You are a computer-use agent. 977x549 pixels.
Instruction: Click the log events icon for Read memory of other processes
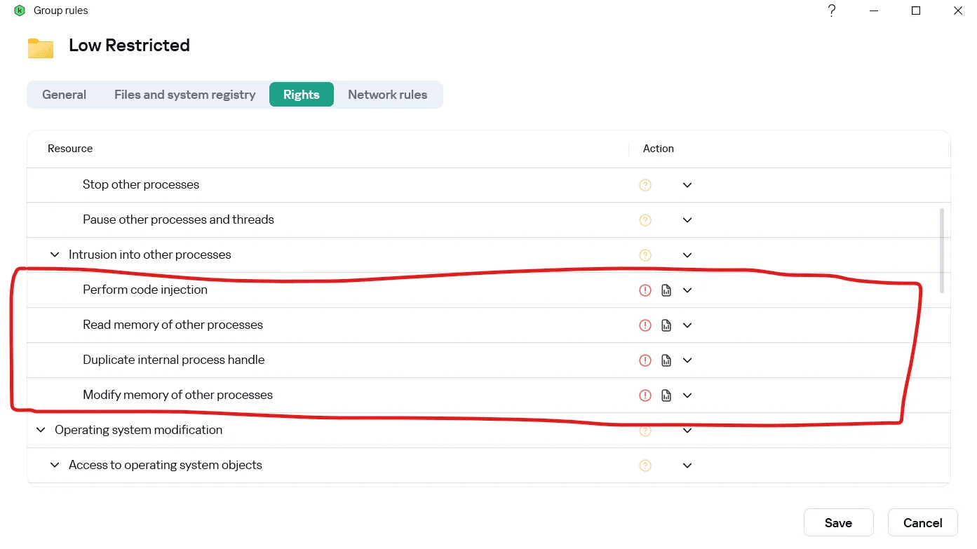click(666, 325)
